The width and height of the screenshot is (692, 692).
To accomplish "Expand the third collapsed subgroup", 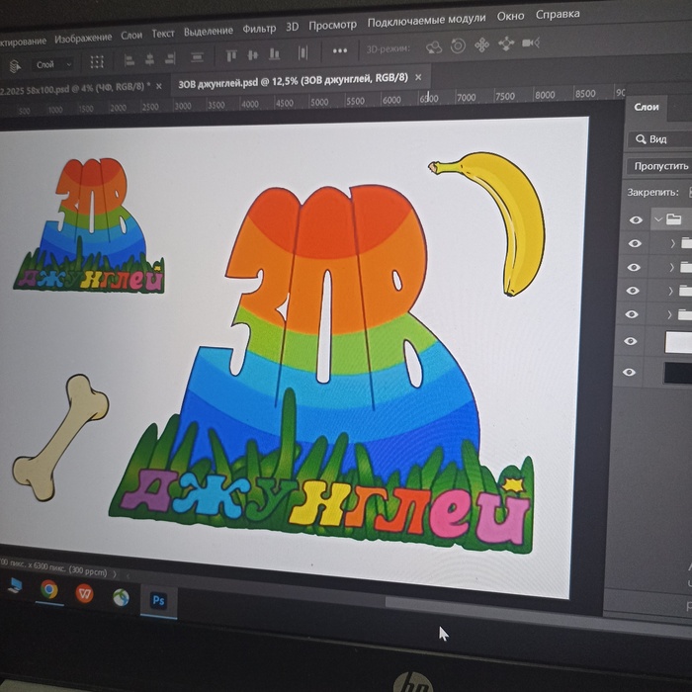I will coord(670,291).
